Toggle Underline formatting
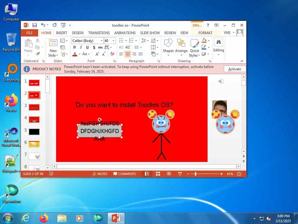Image resolution: width=298 pixels, height=224 pixels. pos(87,47)
